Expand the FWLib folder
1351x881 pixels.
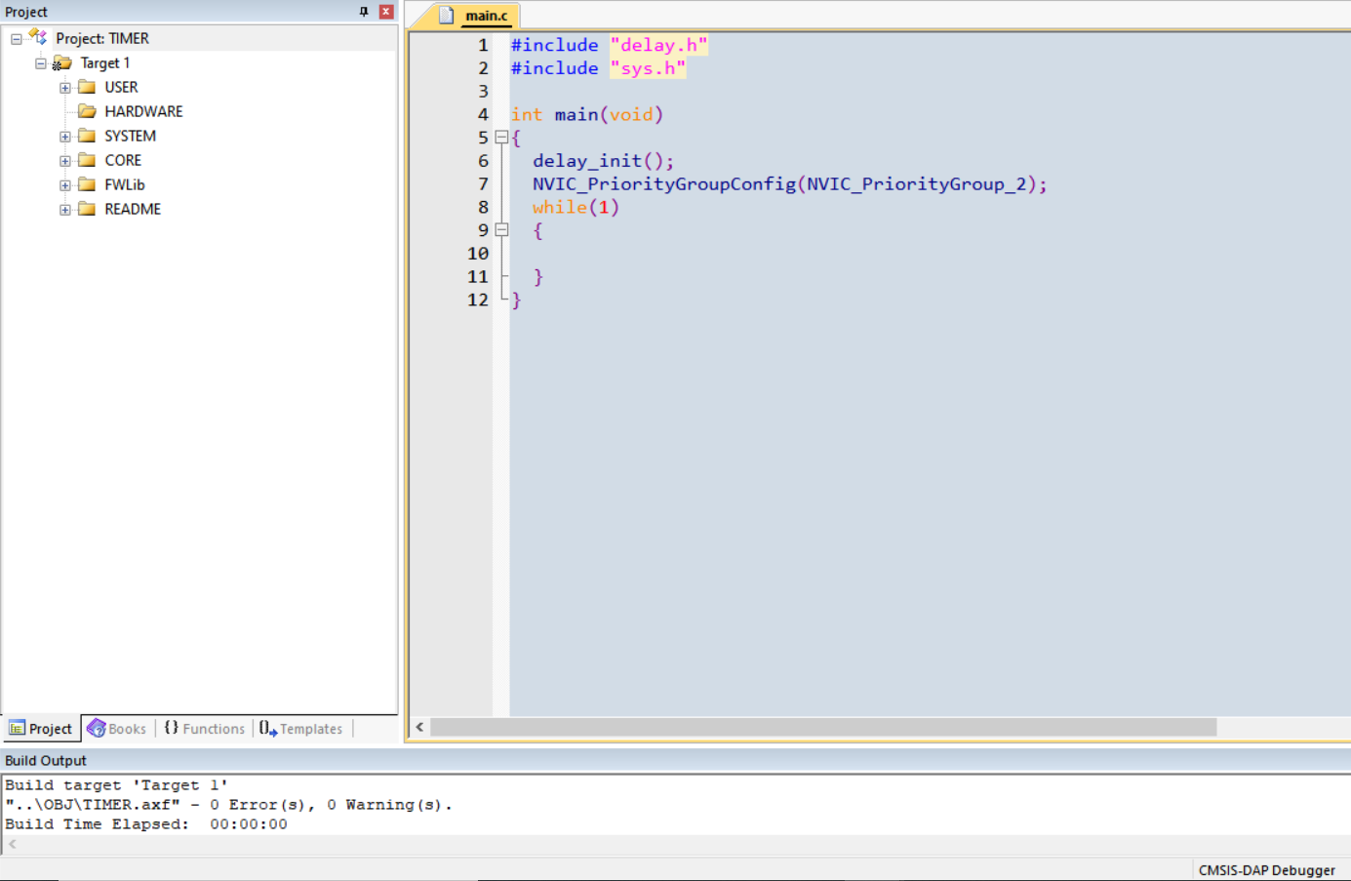point(65,185)
